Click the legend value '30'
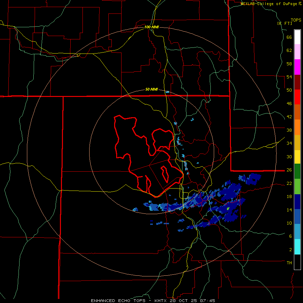303x303 pixels. [289, 157]
